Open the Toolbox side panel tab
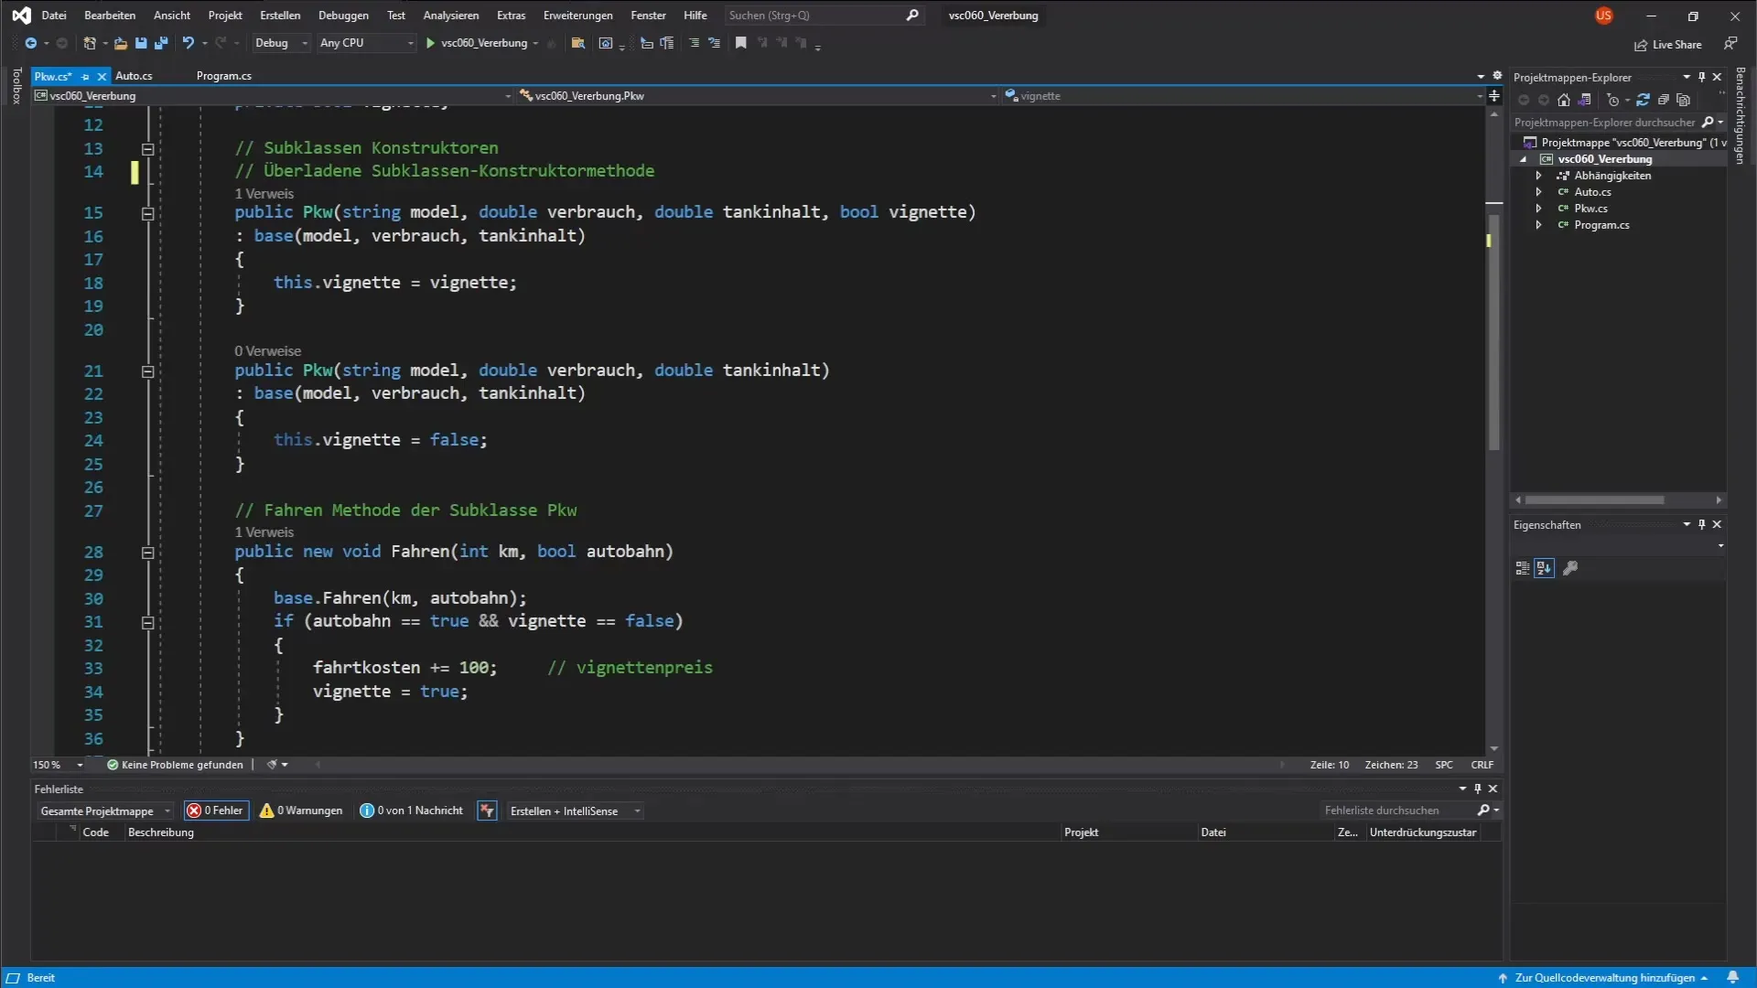Image resolution: width=1757 pixels, height=988 pixels. (16, 85)
